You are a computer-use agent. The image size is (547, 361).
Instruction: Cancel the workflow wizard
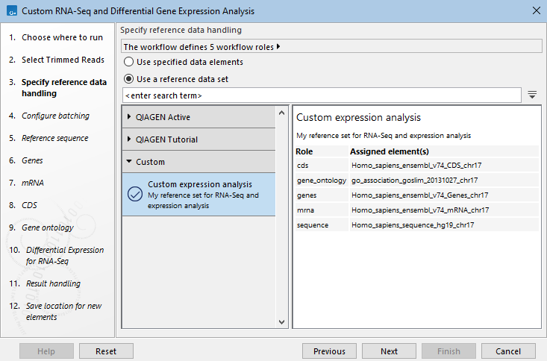point(507,351)
